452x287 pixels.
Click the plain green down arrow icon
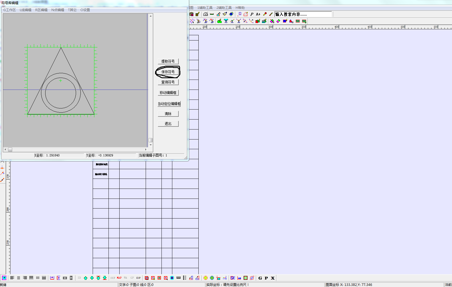pos(92,278)
